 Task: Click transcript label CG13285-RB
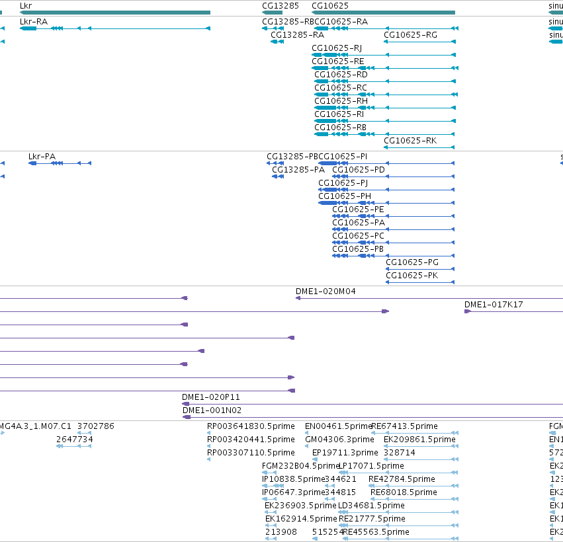point(288,22)
